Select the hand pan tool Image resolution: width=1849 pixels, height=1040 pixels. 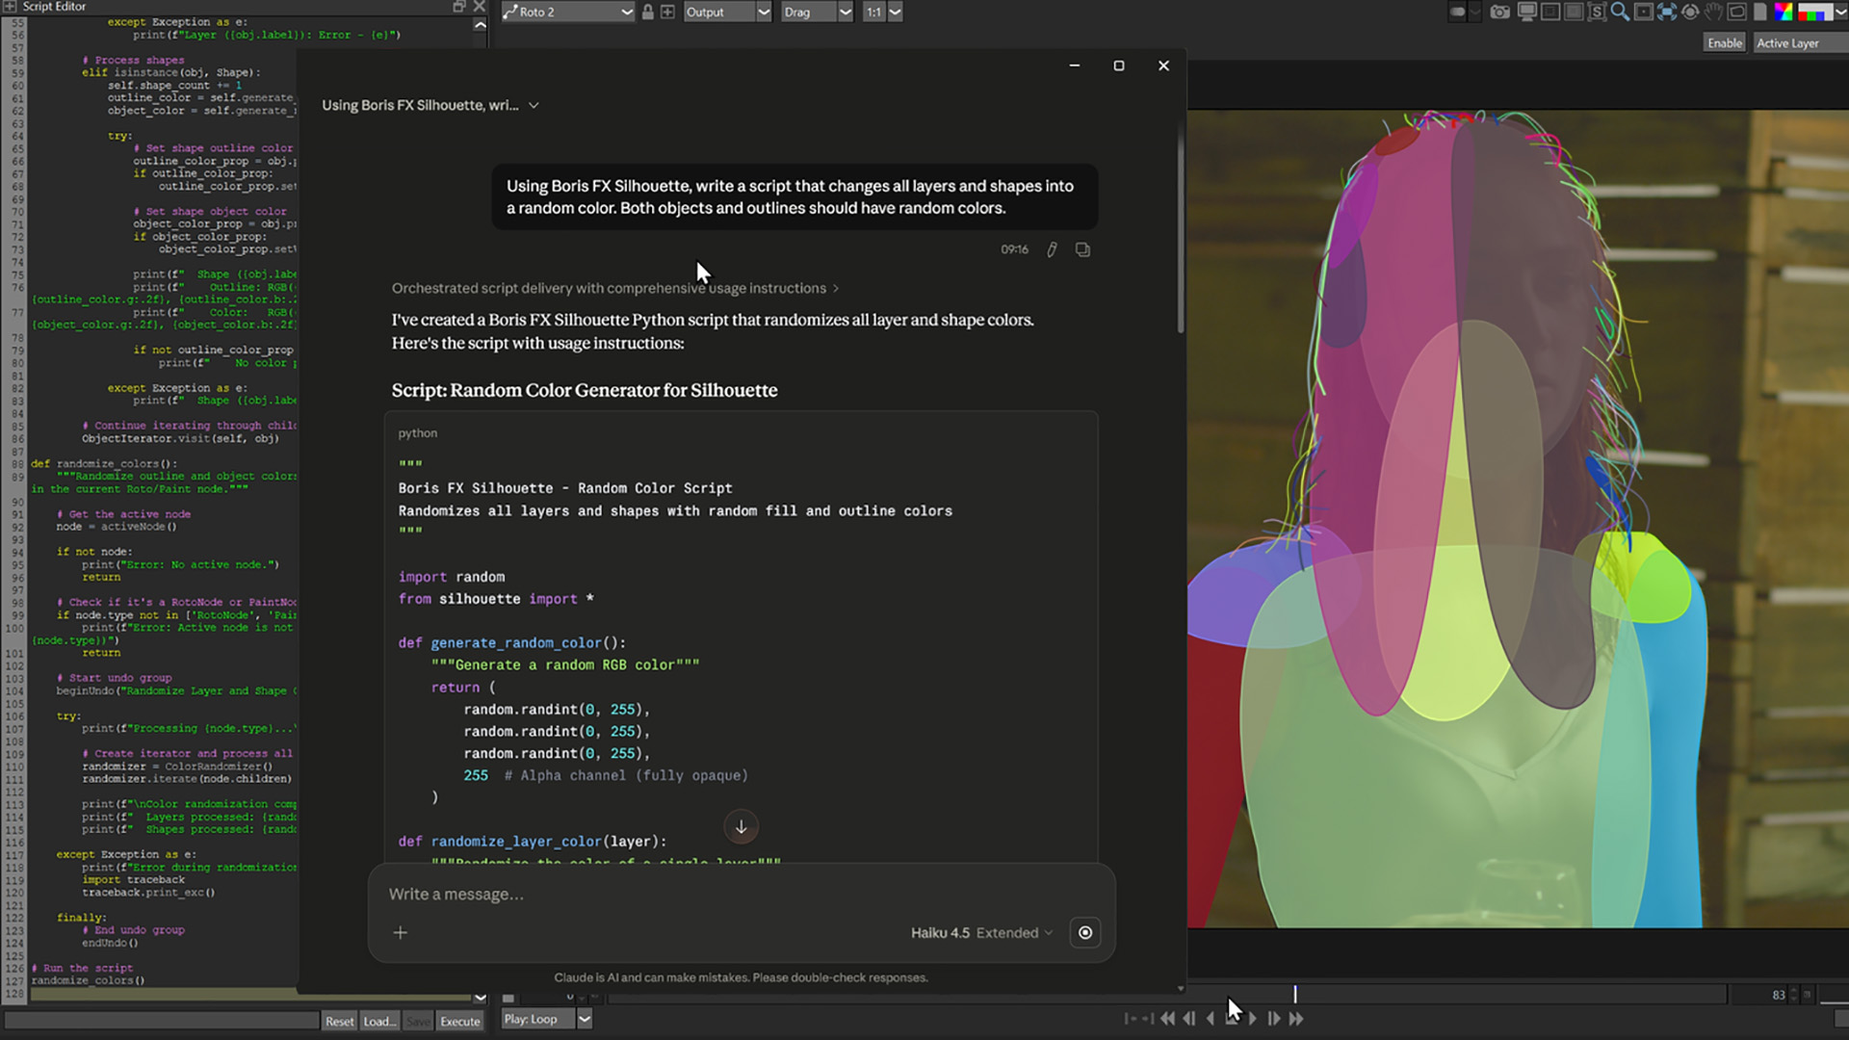point(1713,13)
